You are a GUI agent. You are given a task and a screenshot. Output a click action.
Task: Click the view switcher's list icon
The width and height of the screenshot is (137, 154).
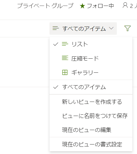pos(56,28)
